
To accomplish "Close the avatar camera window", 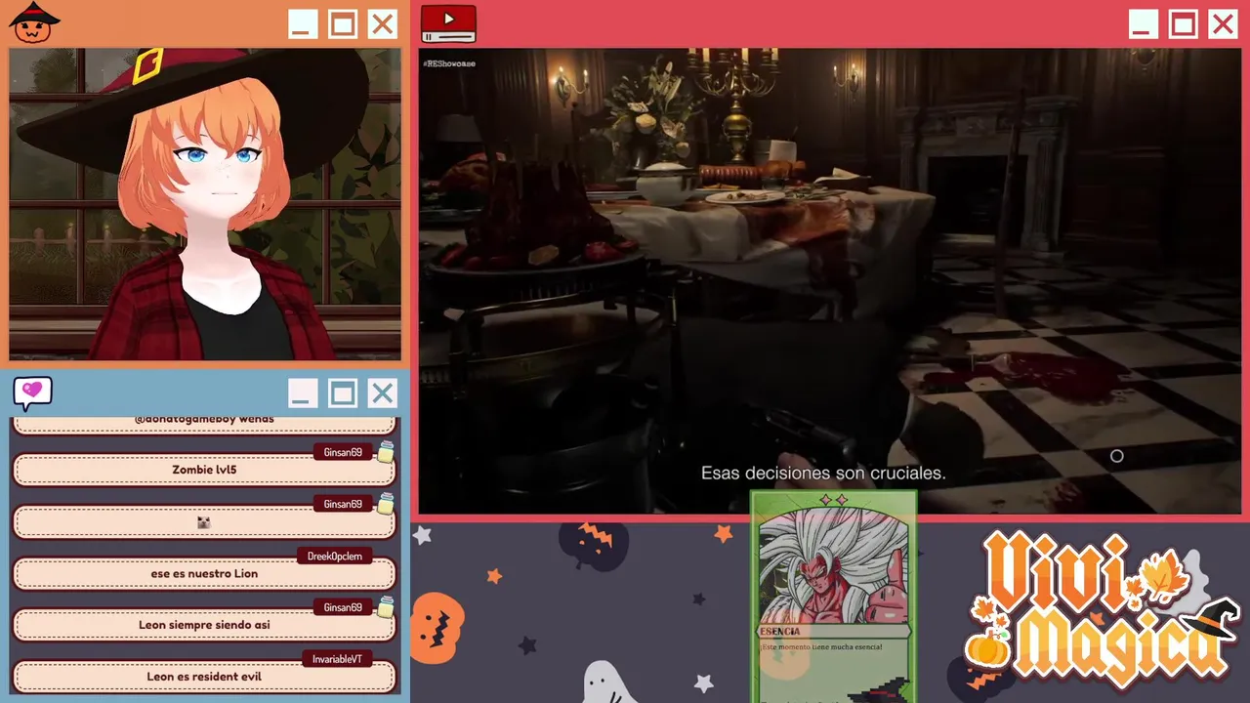I will tap(383, 24).
